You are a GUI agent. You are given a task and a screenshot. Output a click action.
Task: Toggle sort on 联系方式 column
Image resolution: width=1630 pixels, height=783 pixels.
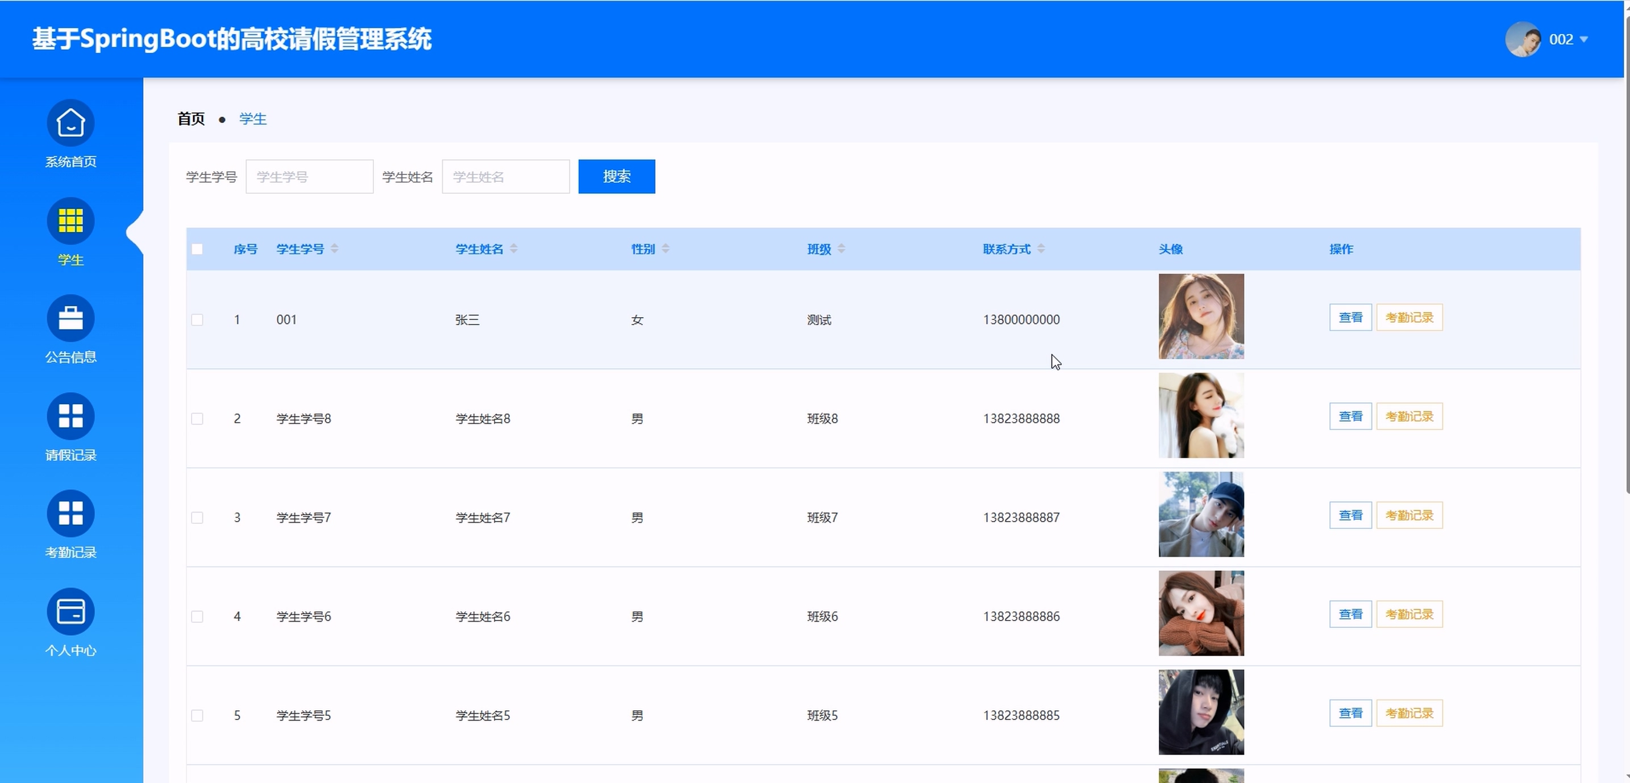pos(1041,248)
